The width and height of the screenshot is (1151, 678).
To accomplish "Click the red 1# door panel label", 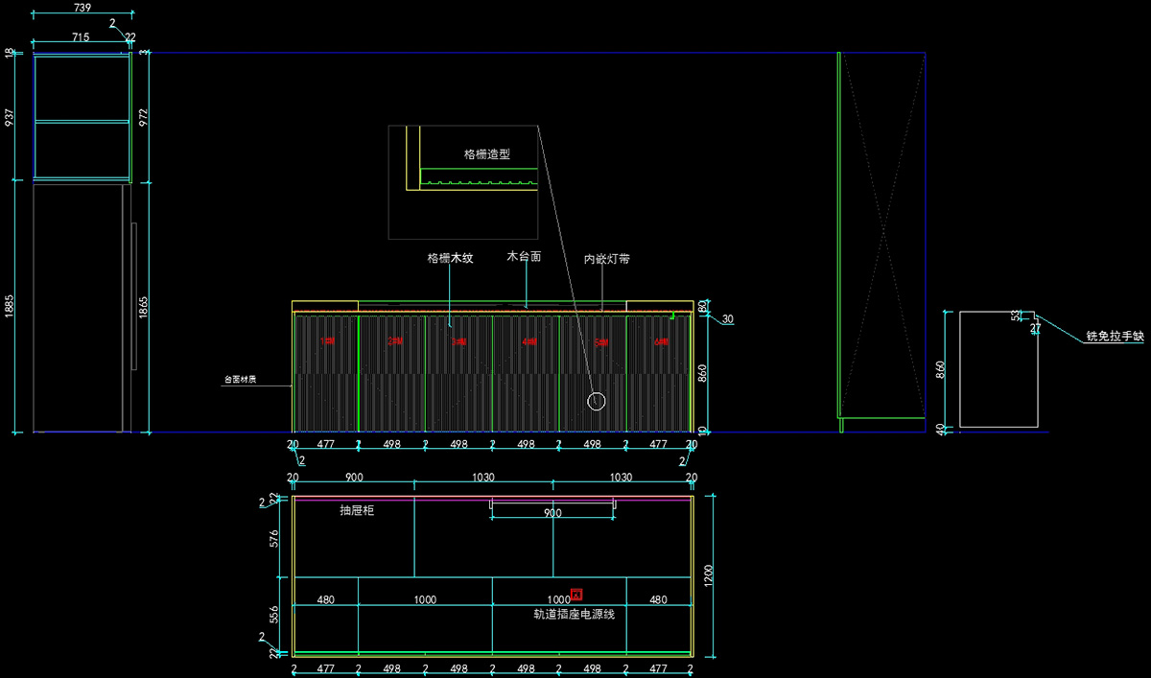I will (x=327, y=341).
